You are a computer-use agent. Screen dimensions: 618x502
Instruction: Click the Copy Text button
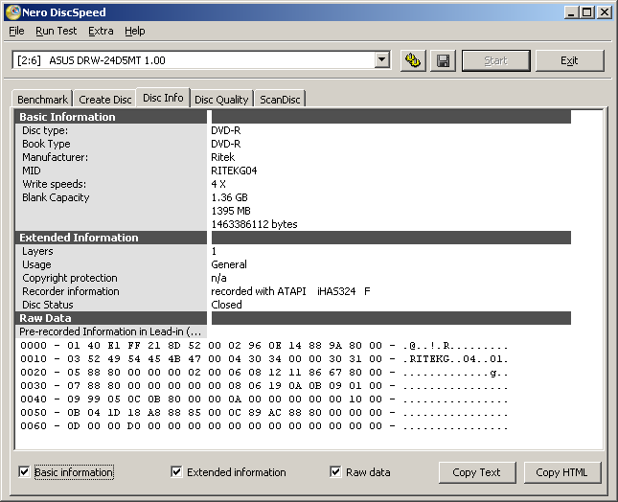coord(476,472)
